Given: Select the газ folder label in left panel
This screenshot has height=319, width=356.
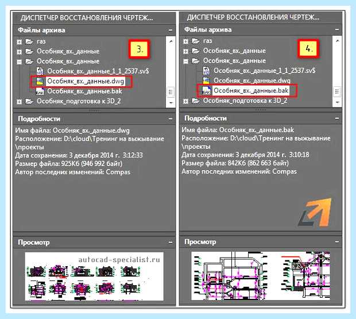Looking at the screenshot, I should coord(41,41).
